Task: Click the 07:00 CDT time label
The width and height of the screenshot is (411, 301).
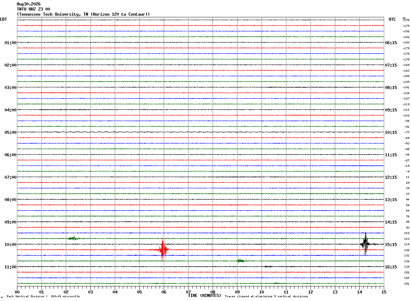Action: 11,177
